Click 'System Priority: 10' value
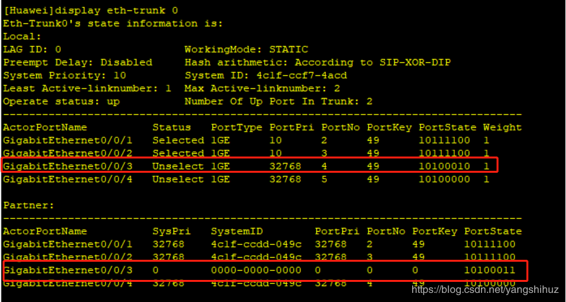 (x=65, y=75)
